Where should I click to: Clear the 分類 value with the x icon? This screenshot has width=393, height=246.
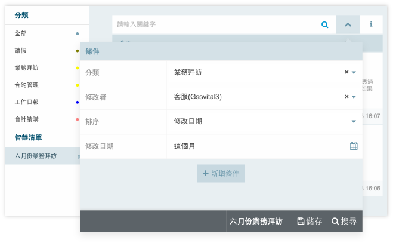coord(346,72)
